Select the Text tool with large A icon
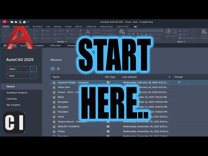Screen dimensions: 208x156 [x=87, y=32]
